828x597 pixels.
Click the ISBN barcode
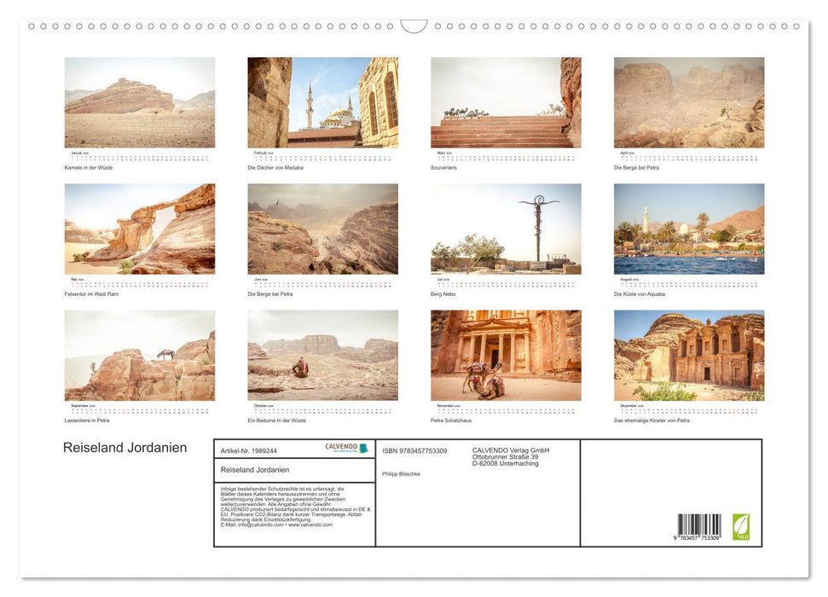(x=699, y=528)
